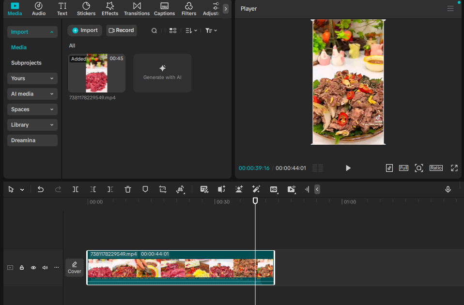The height and width of the screenshot is (305, 464).
Task: Add a marker using the shield-shaped icon
Action: pyautogui.click(x=145, y=189)
